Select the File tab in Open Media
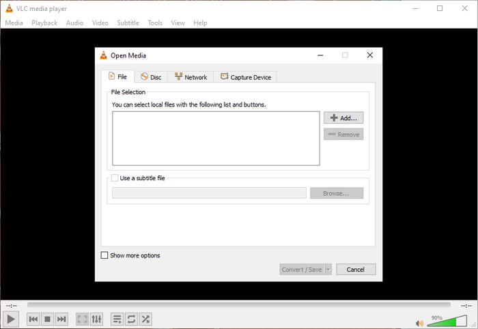This screenshot has height=329, width=478. point(117,76)
